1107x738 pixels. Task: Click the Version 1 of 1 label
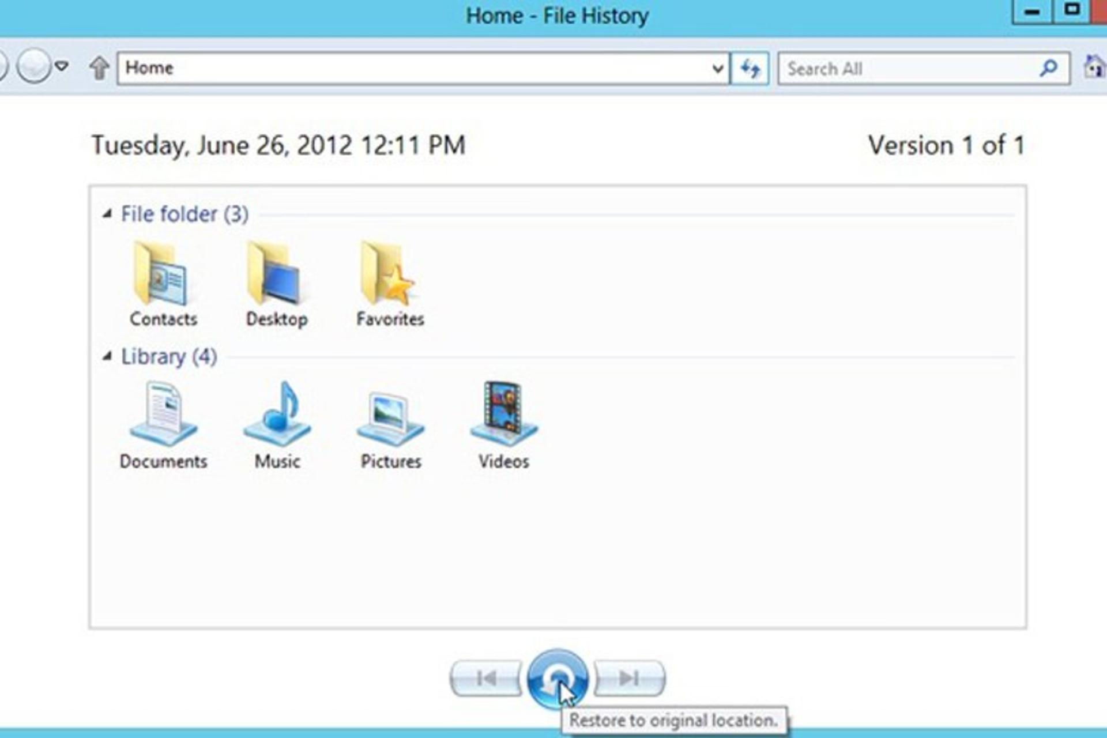coord(947,145)
